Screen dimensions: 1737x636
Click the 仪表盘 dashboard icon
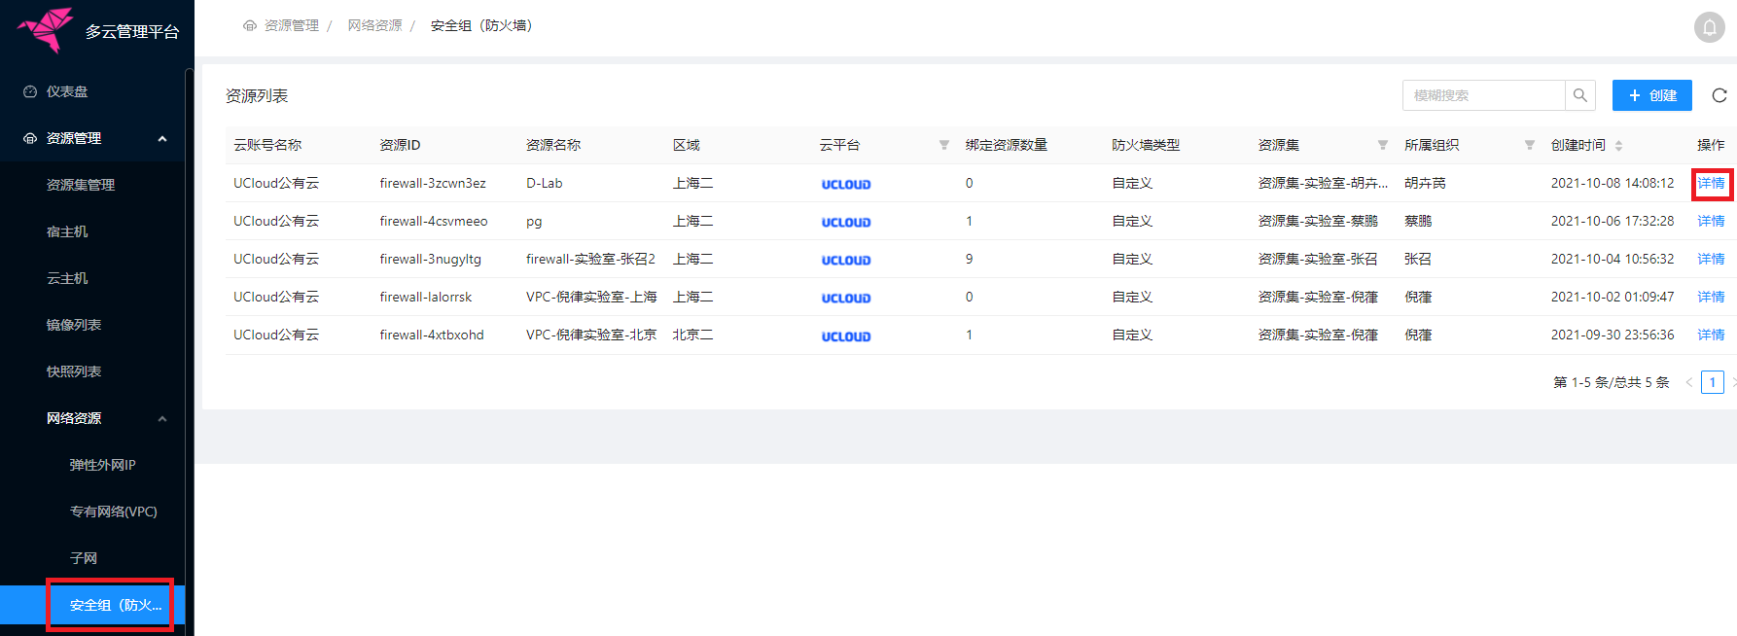pyautogui.click(x=30, y=91)
